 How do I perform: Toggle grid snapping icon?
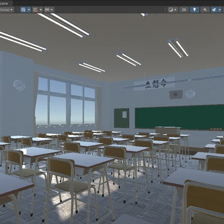point(35,10)
